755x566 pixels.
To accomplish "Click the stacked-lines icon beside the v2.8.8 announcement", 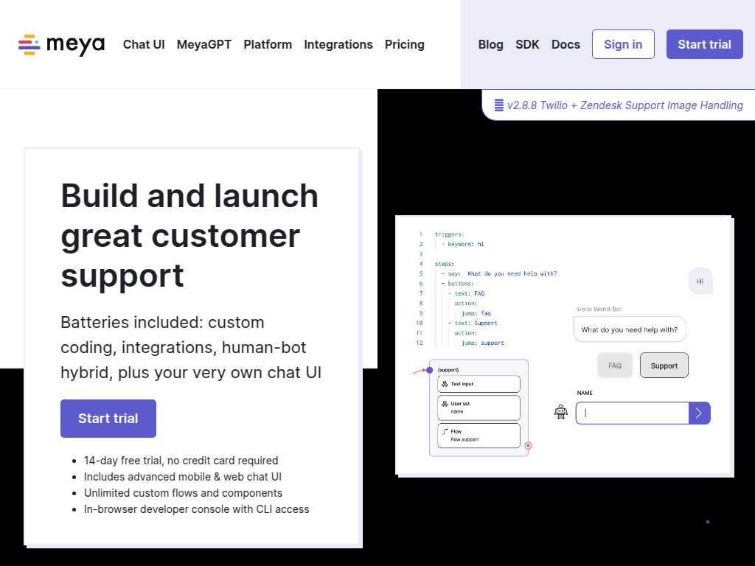I will pyautogui.click(x=499, y=105).
